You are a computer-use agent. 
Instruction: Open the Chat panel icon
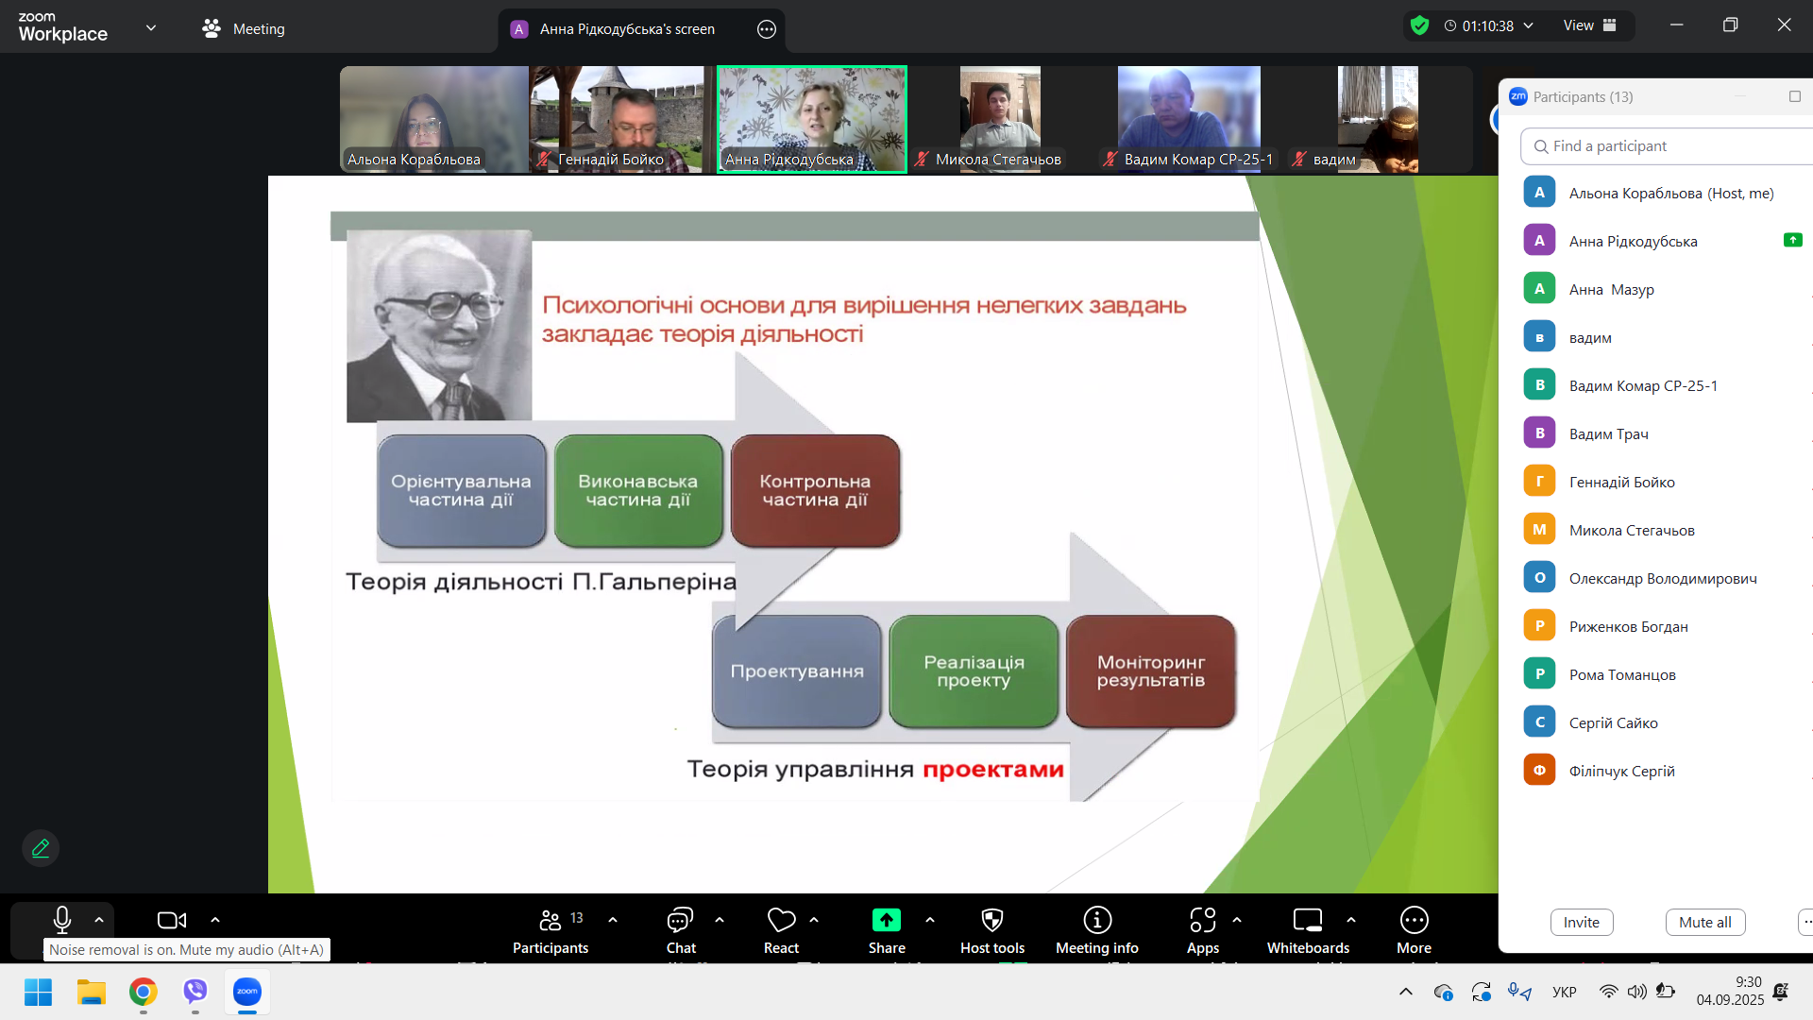click(680, 920)
